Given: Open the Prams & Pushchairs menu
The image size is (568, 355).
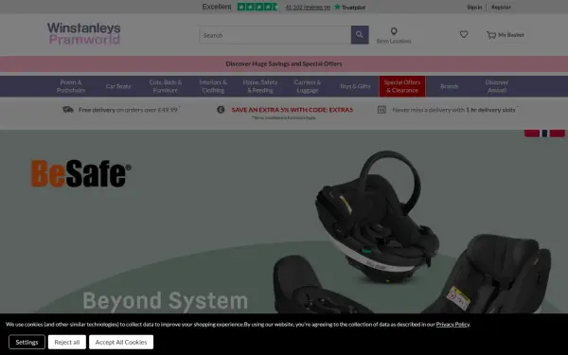Looking at the screenshot, I should point(71,86).
